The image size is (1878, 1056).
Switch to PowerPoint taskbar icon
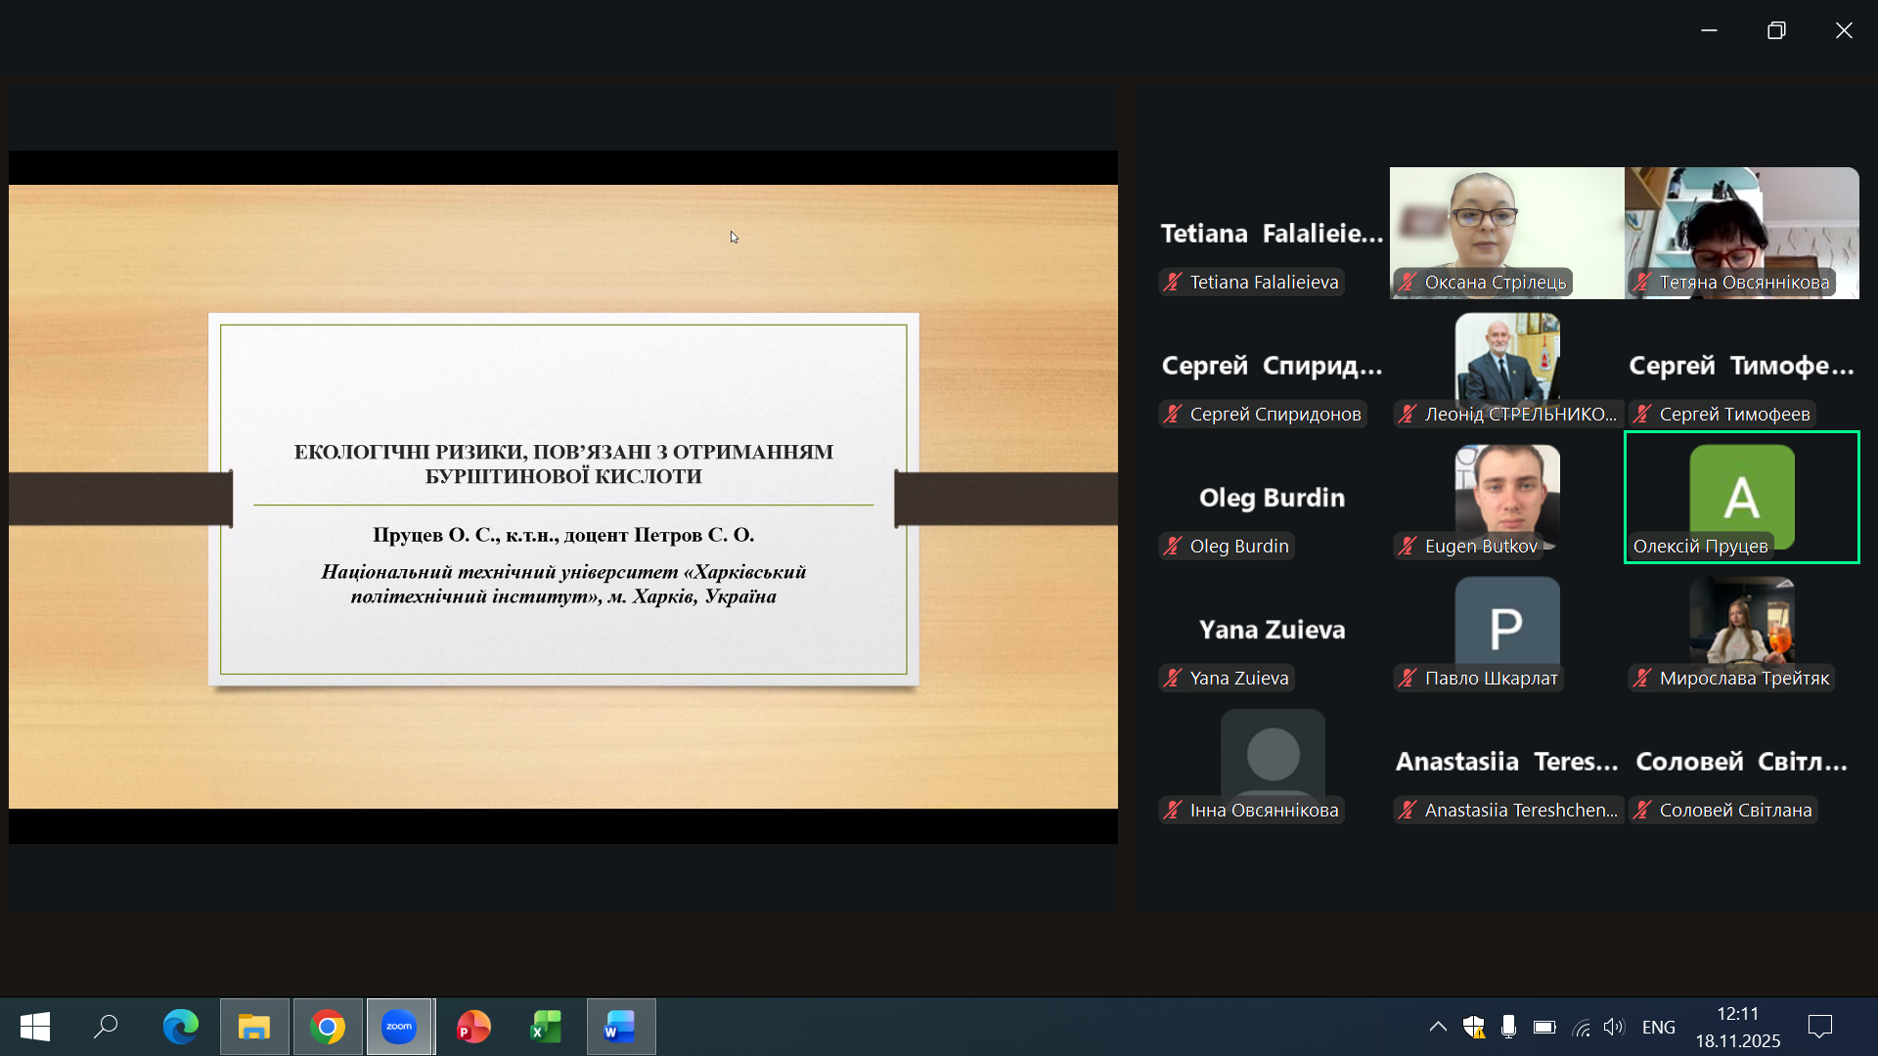pyautogui.click(x=473, y=1027)
